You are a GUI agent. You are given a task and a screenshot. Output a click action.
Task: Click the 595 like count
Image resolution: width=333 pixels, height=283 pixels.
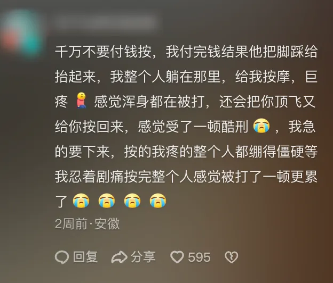coord(199,257)
